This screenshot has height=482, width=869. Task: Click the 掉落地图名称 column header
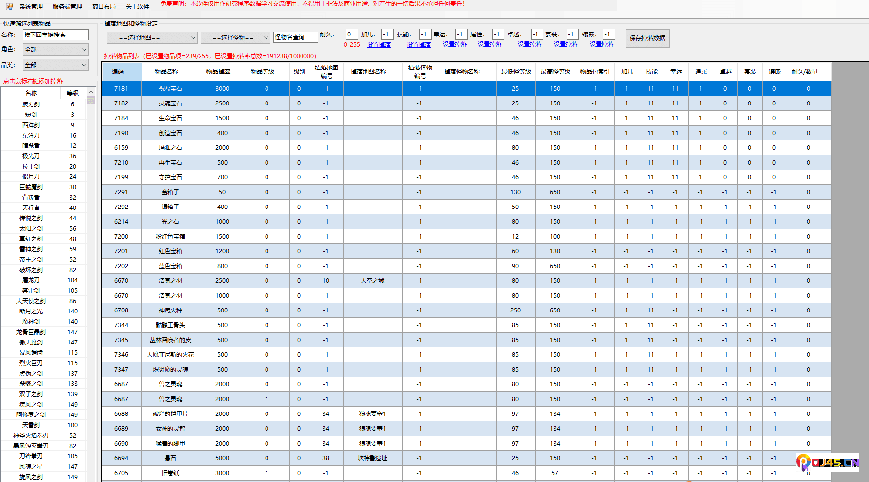click(x=373, y=72)
